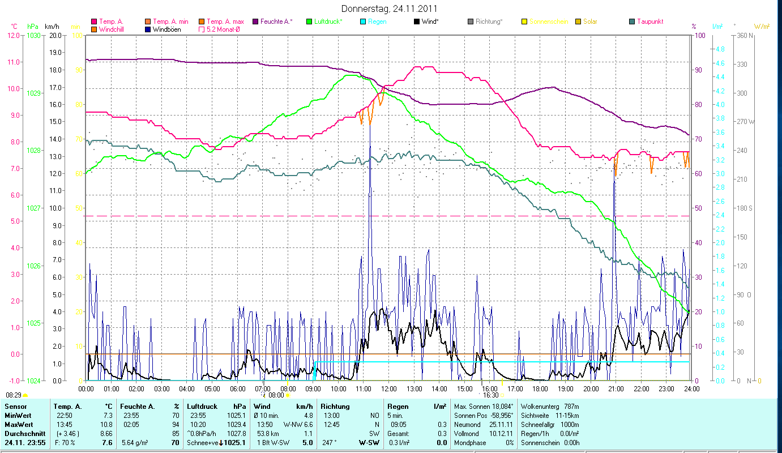782x453 pixels.
Task: Click the 16:30 sunset marker on time axis
Action: pyautogui.click(x=490, y=395)
